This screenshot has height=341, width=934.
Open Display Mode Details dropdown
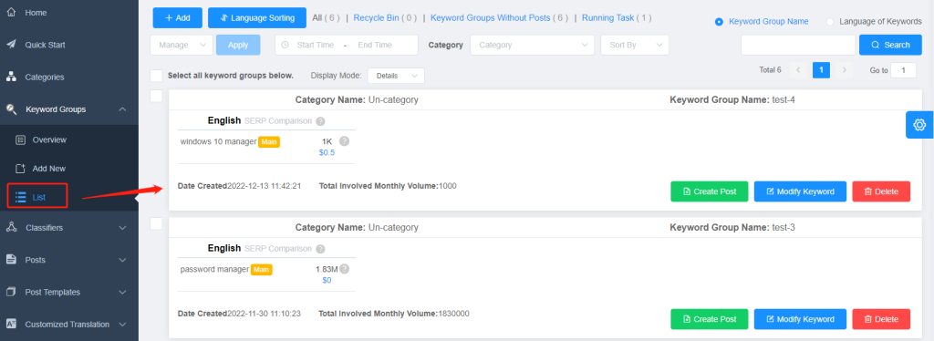396,76
